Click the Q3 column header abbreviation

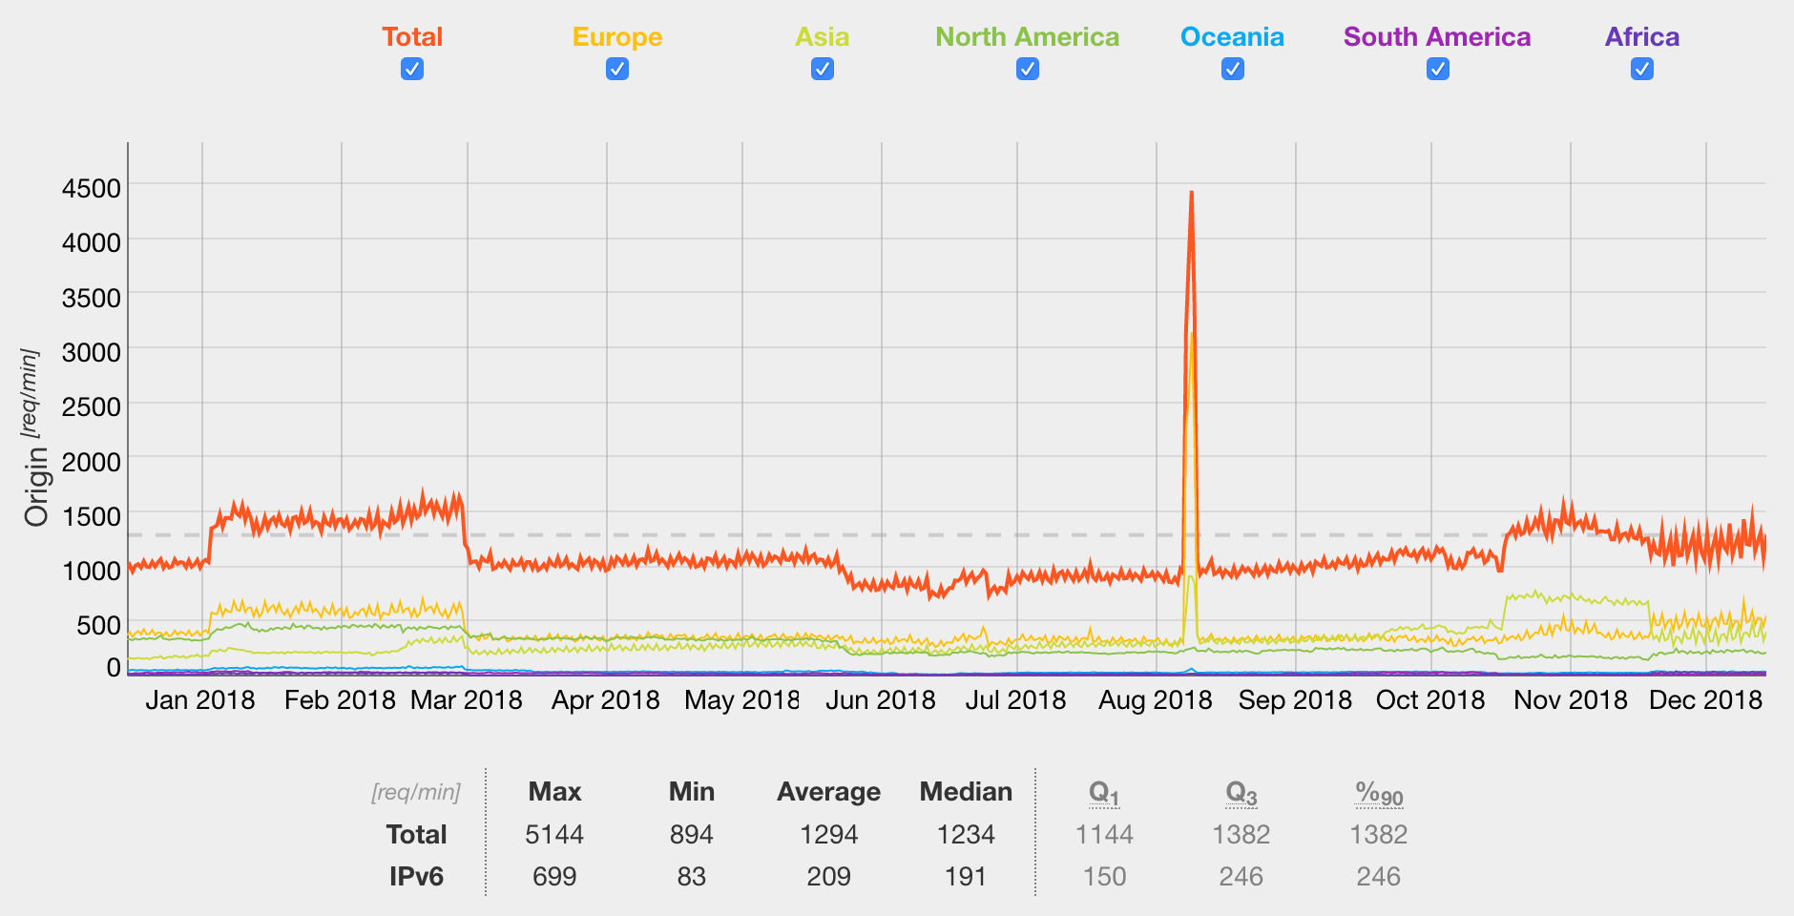coord(1241,793)
